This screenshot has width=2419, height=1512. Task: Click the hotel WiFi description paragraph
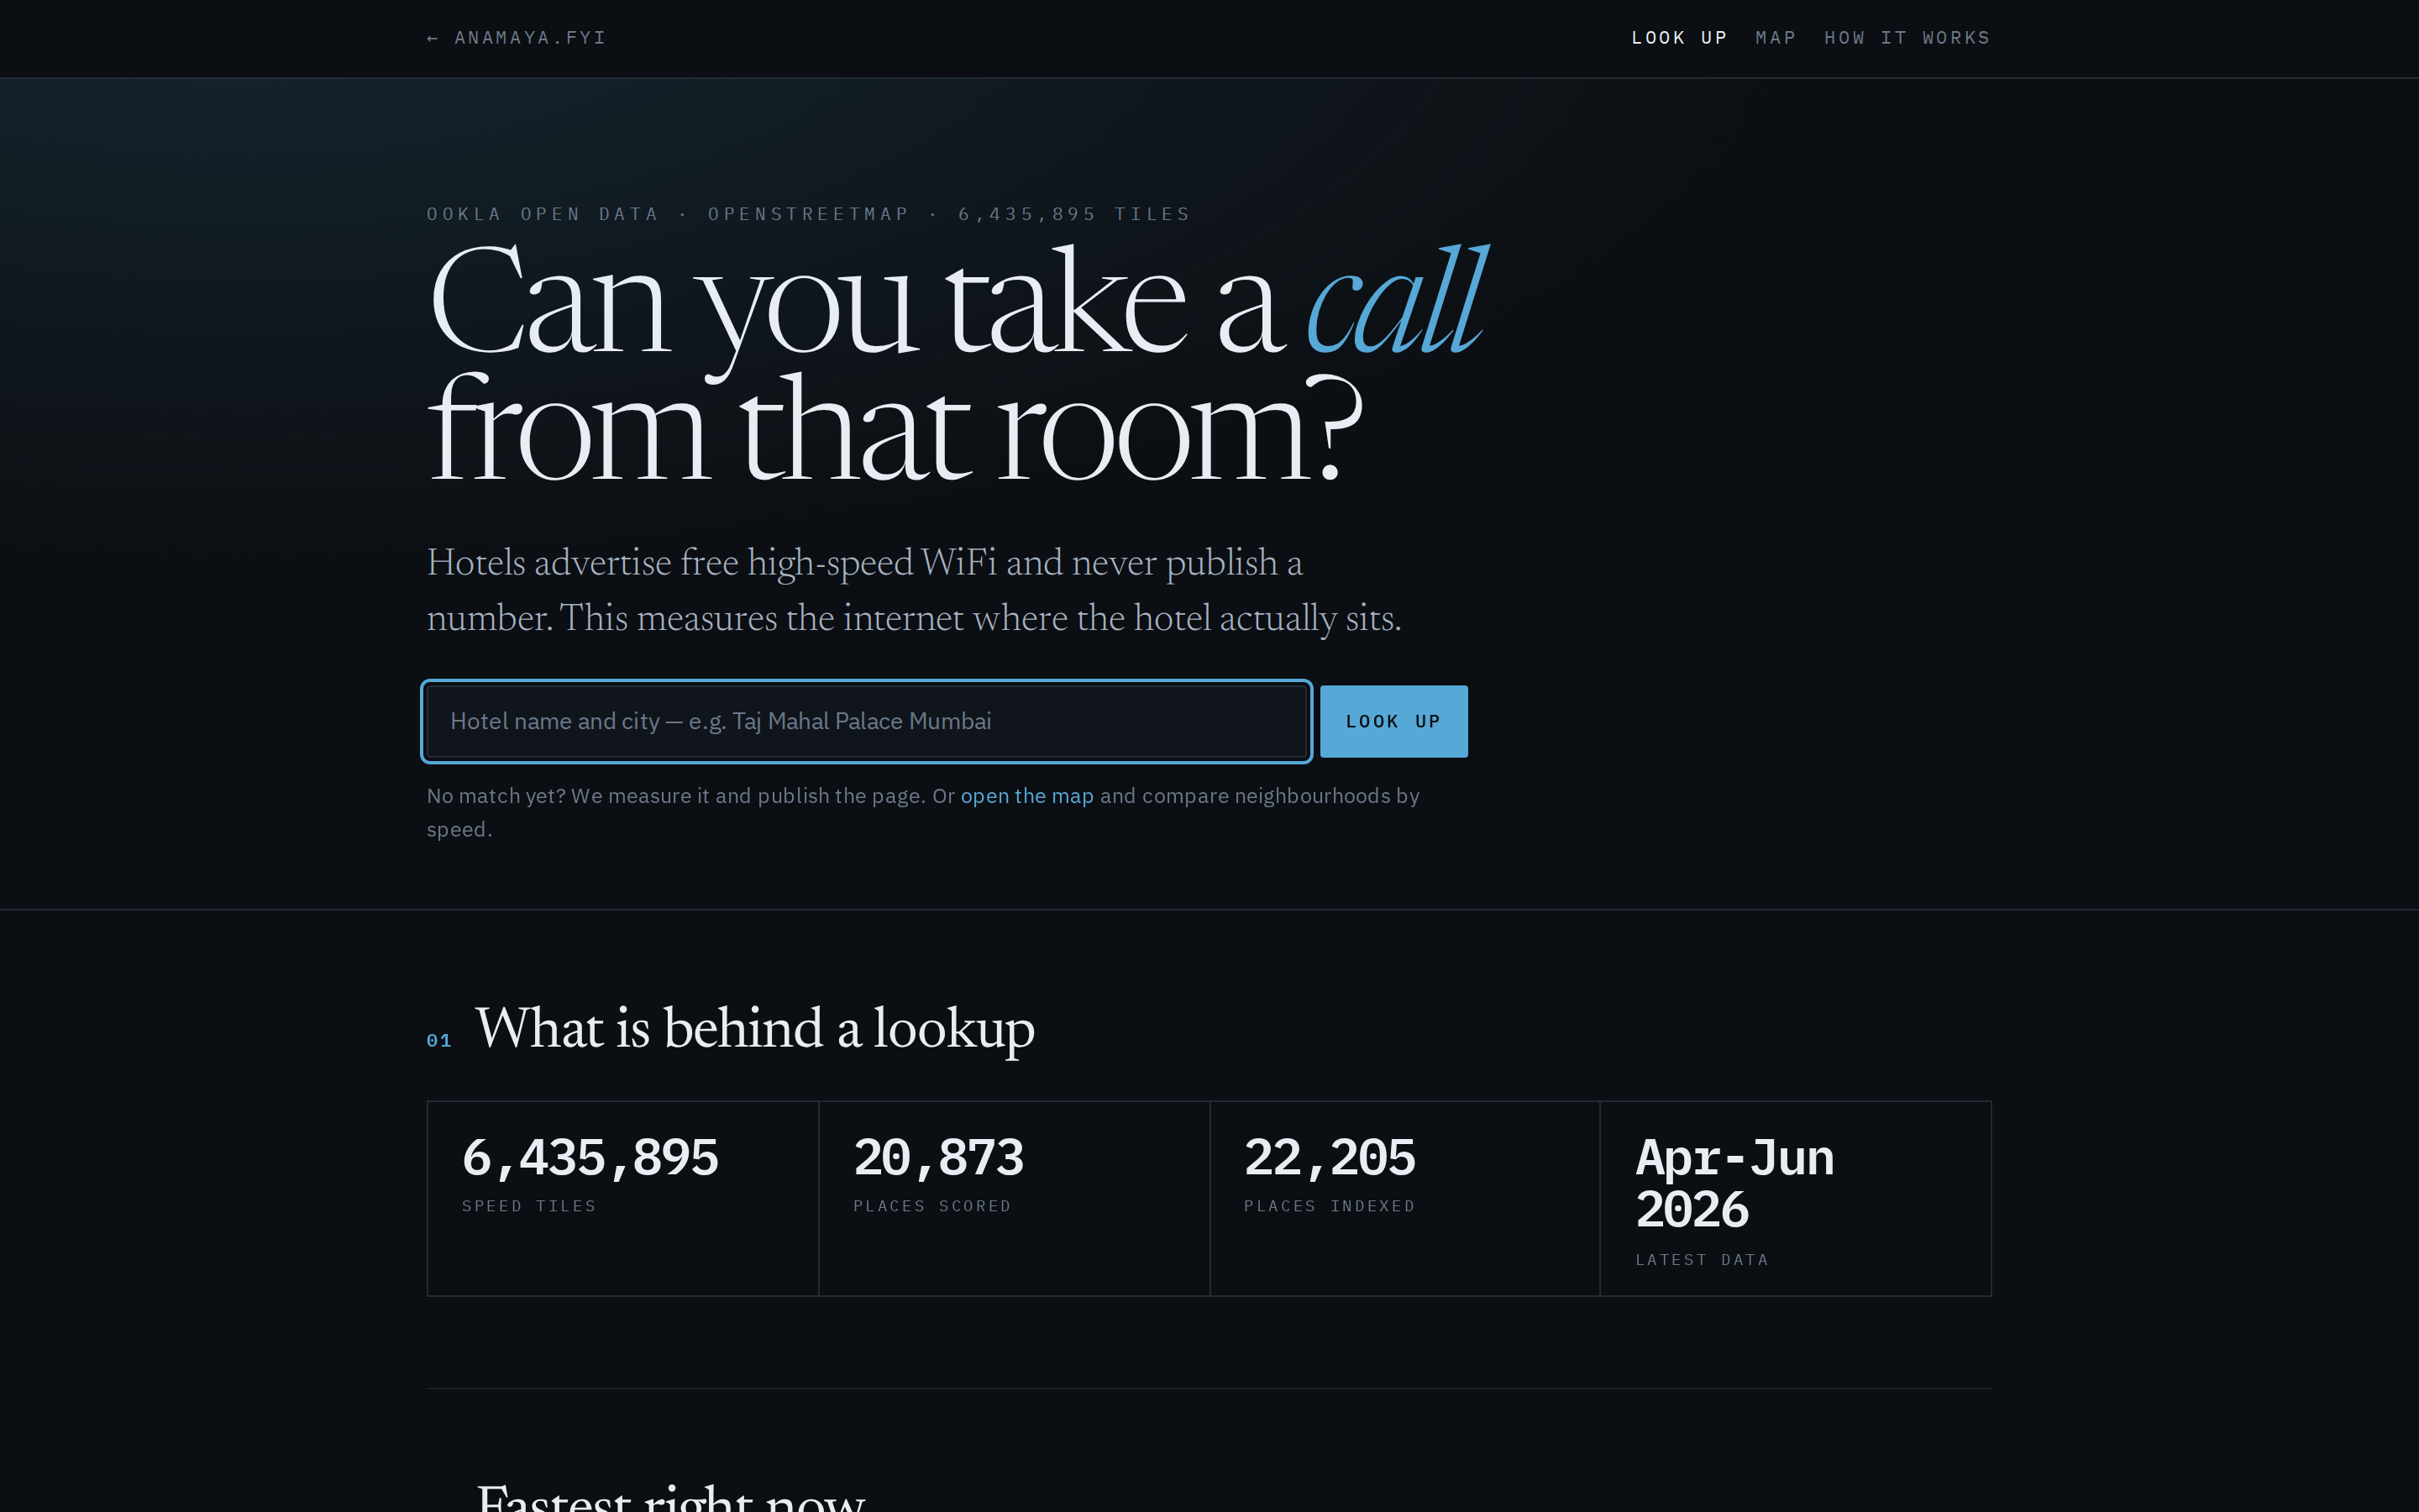click(914, 590)
